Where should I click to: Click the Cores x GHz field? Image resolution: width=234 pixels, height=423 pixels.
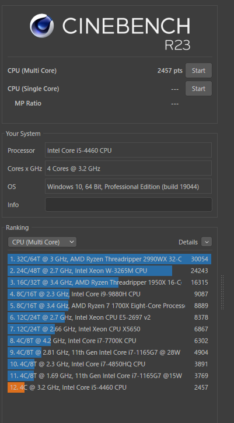128,169
